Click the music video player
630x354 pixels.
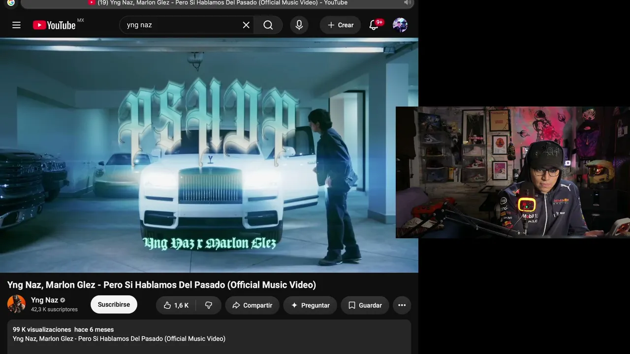click(x=209, y=155)
